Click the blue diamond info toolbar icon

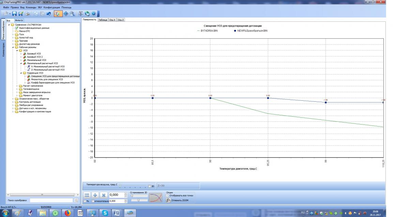65,14
